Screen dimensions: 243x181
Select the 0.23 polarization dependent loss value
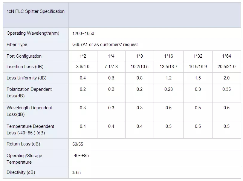click(x=169, y=89)
